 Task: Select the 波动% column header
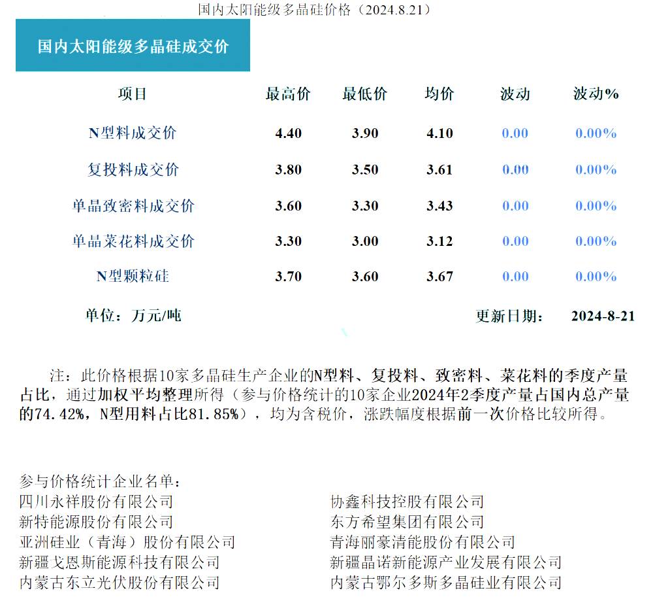coord(596,94)
